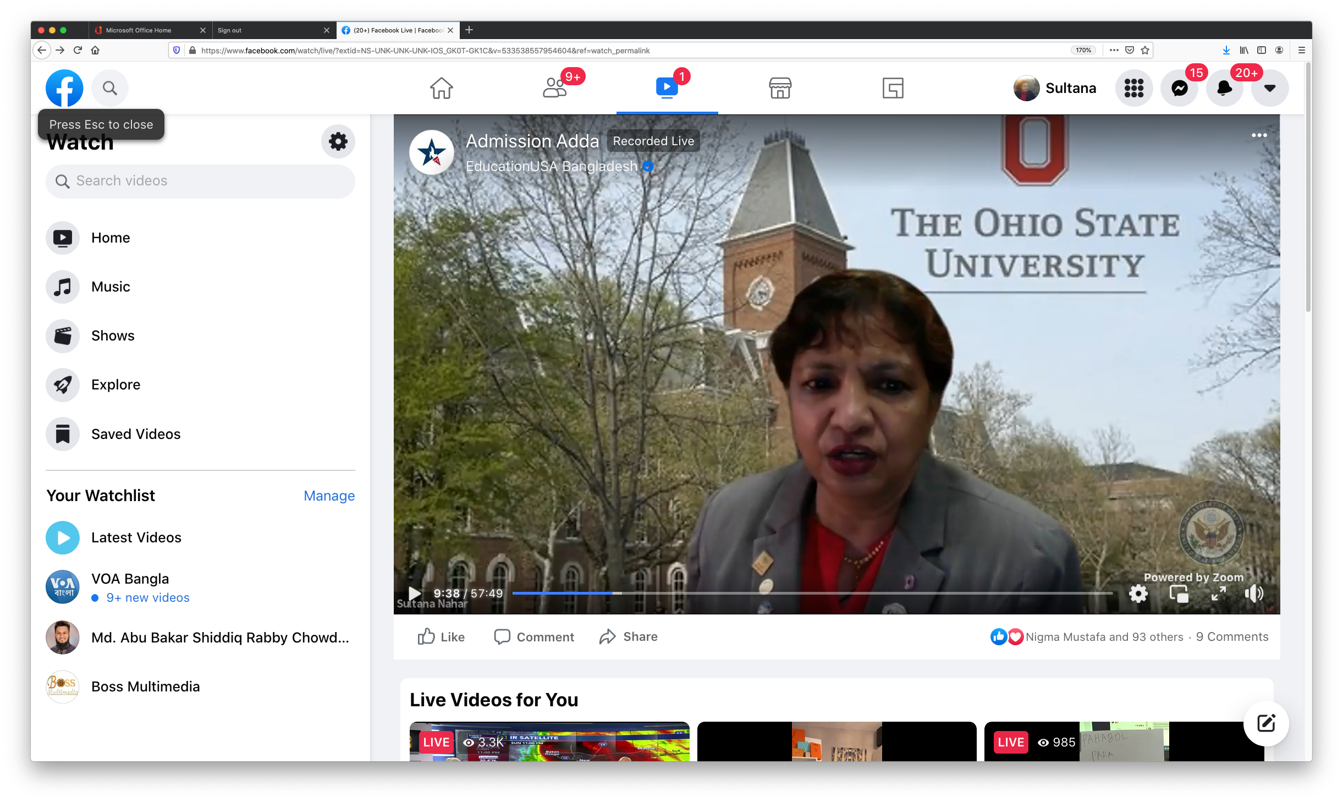Open Firefox hamburger menu

coord(1301,50)
